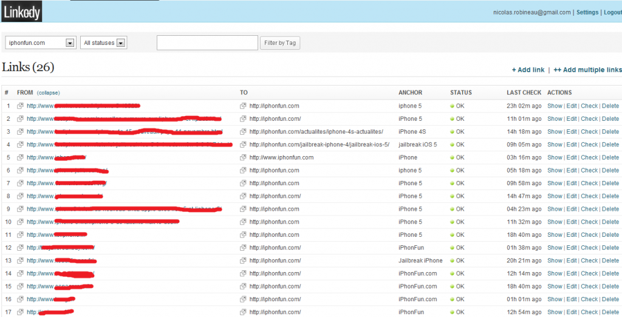
Task: Click the account email nicolas.robineau@gmail.com
Action: click(x=531, y=12)
